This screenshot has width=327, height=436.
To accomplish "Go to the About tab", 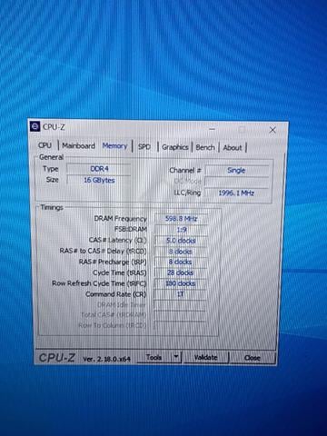I will click(x=233, y=148).
